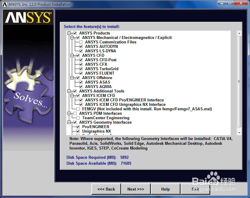Select the ANSYS TurboGrid tree label
Screen dimensions: 250x198
[x=102, y=69]
